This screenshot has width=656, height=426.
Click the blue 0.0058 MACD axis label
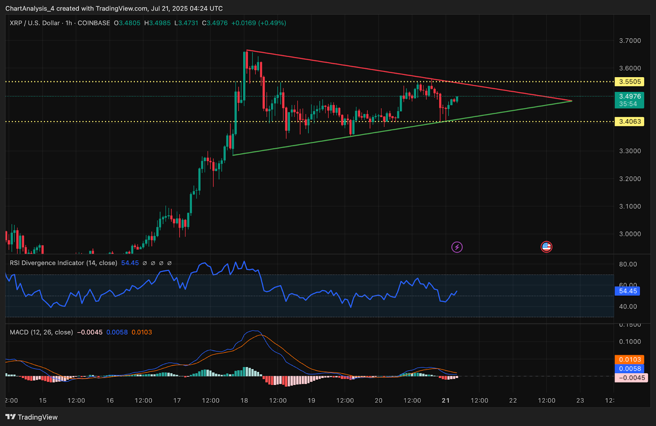pyautogui.click(x=629, y=369)
